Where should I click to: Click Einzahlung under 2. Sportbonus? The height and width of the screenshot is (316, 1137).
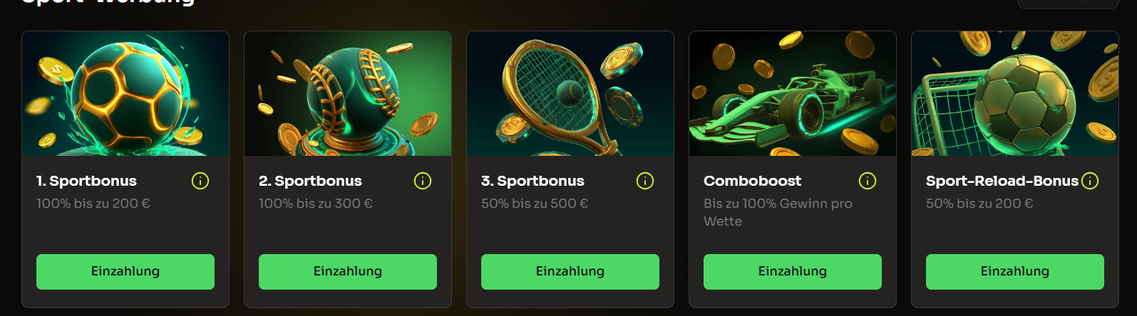(x=348, y=272)
